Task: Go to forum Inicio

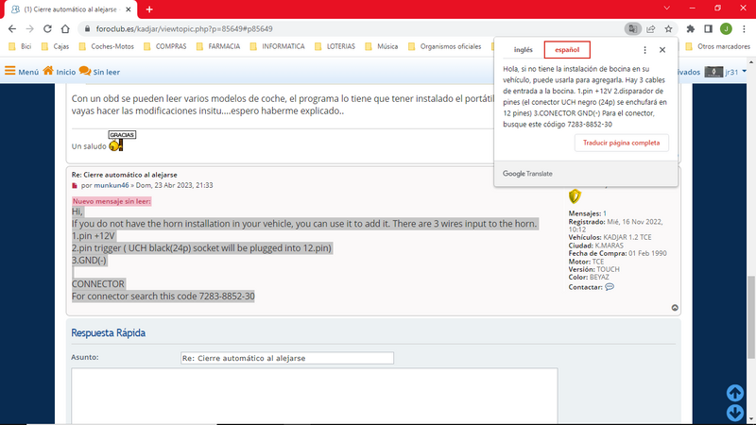Action: [x=60, y=72]
